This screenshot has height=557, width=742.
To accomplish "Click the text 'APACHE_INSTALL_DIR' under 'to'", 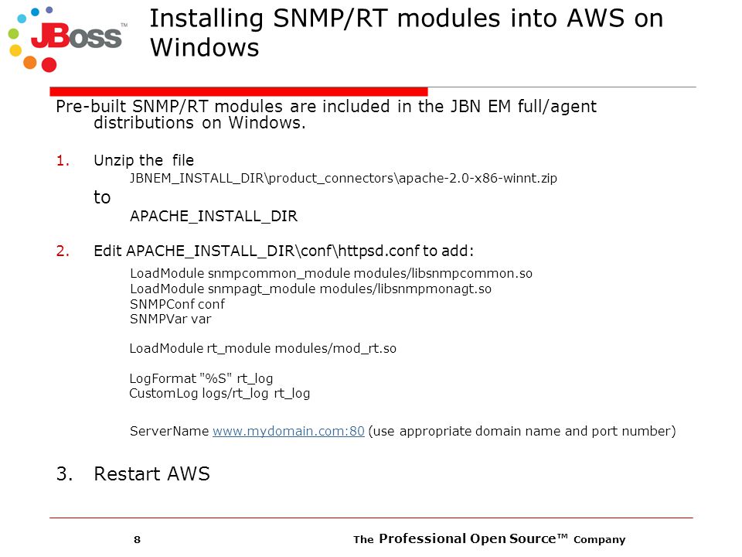I will (213, 216).
